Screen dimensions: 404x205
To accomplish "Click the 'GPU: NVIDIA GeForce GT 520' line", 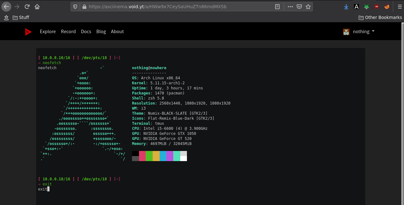I will pyautogui.click(x=162, y=139).
